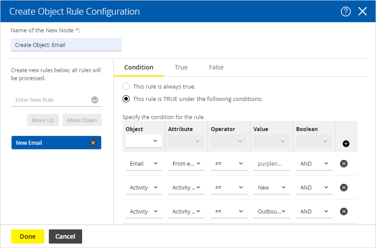Click the Move Down button
Viewport: 376px width, 248px height.
click(82, 120)
